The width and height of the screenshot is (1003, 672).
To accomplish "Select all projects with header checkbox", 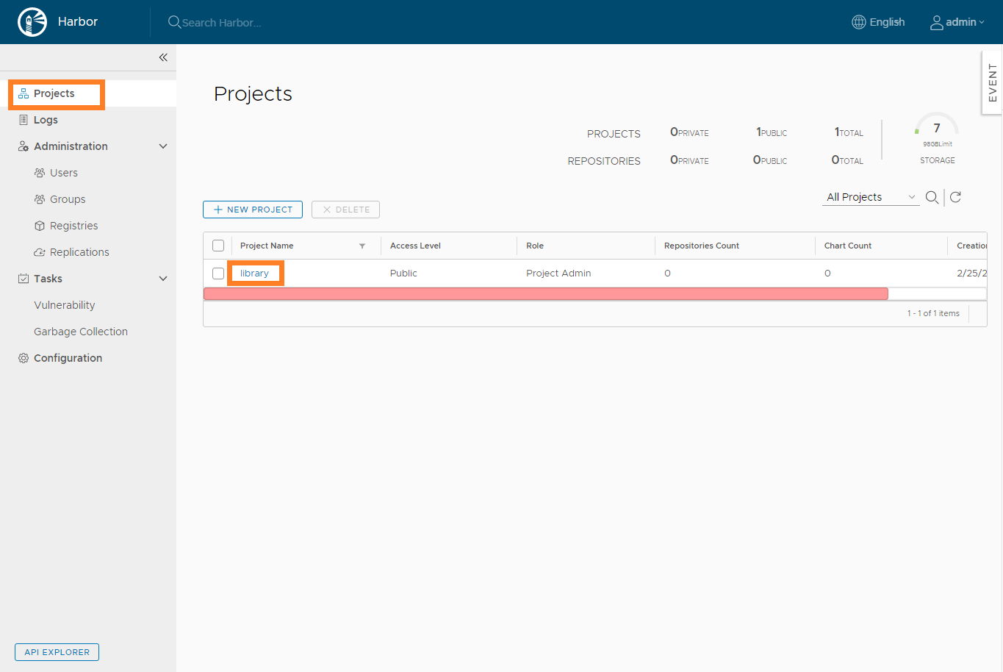I will (218, 246).
